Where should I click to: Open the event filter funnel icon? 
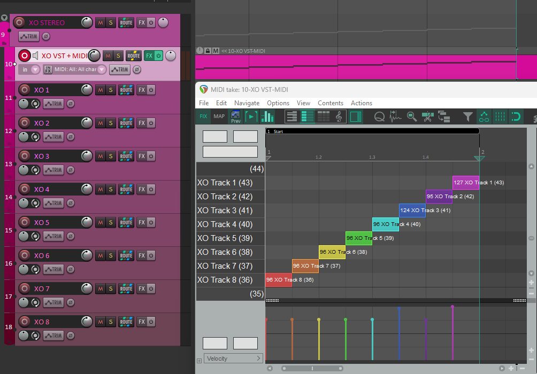point(467,116)
